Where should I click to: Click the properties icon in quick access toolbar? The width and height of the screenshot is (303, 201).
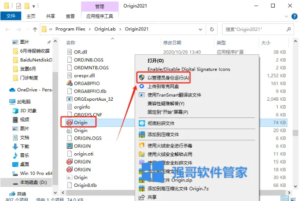tap(18, 6)
